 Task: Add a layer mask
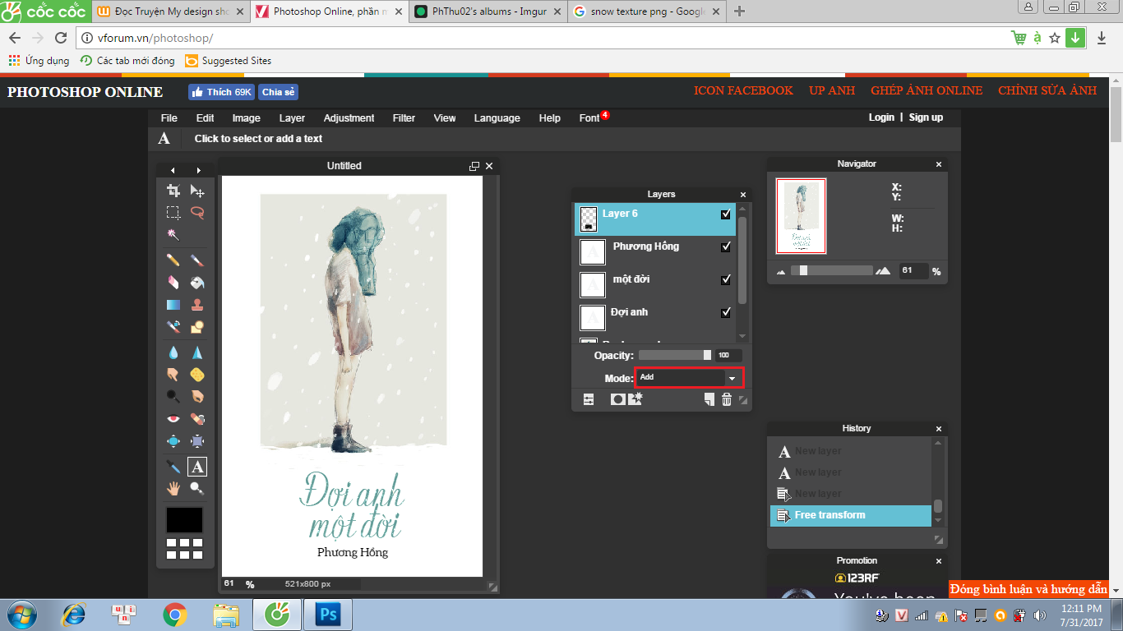coord(617,399)
